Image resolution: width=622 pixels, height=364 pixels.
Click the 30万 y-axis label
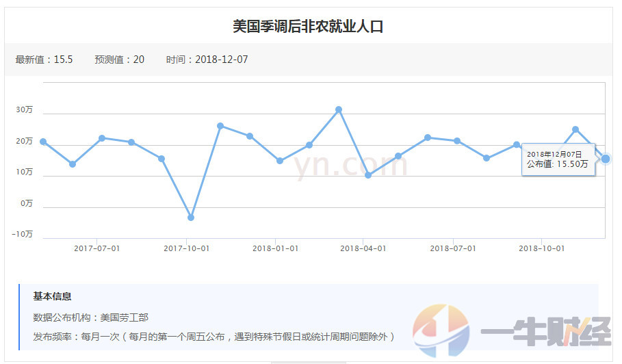point(24,109)
